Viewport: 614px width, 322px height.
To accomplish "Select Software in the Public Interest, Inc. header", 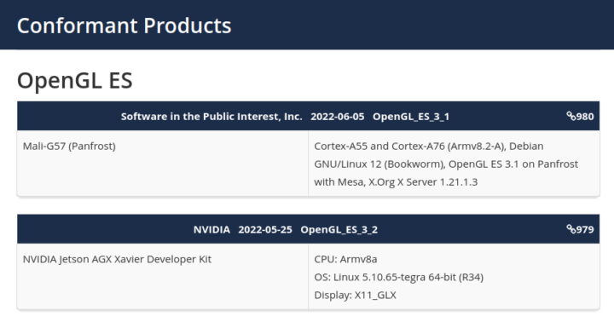I will click(x=211, y=116).
